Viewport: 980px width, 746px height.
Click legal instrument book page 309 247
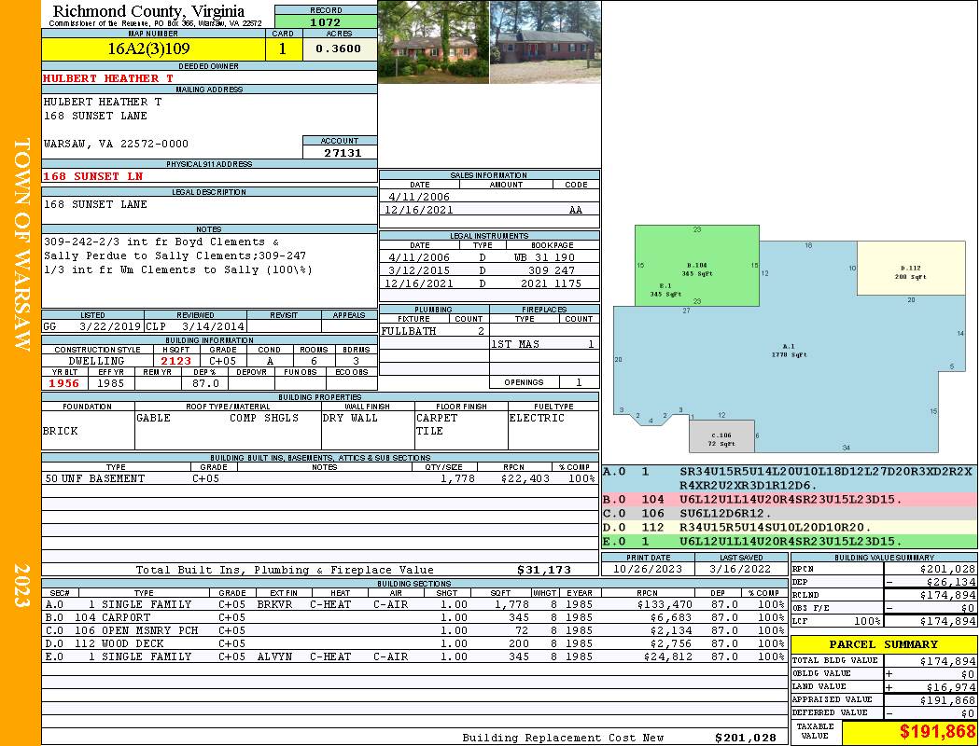click(x=552, y=270)
